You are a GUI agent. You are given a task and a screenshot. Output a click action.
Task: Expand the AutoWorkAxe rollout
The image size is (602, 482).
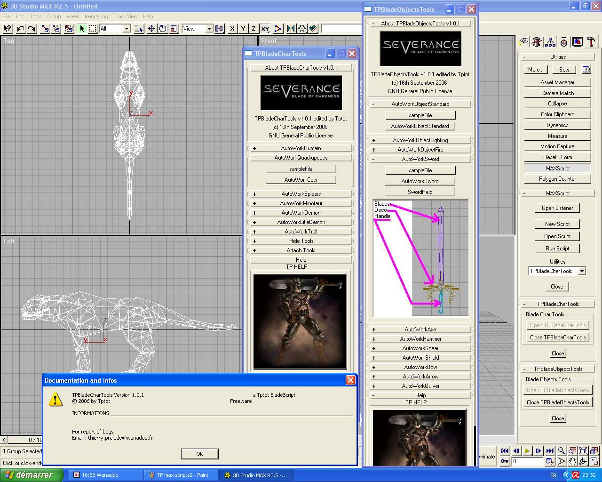click(x=420, y=329)
